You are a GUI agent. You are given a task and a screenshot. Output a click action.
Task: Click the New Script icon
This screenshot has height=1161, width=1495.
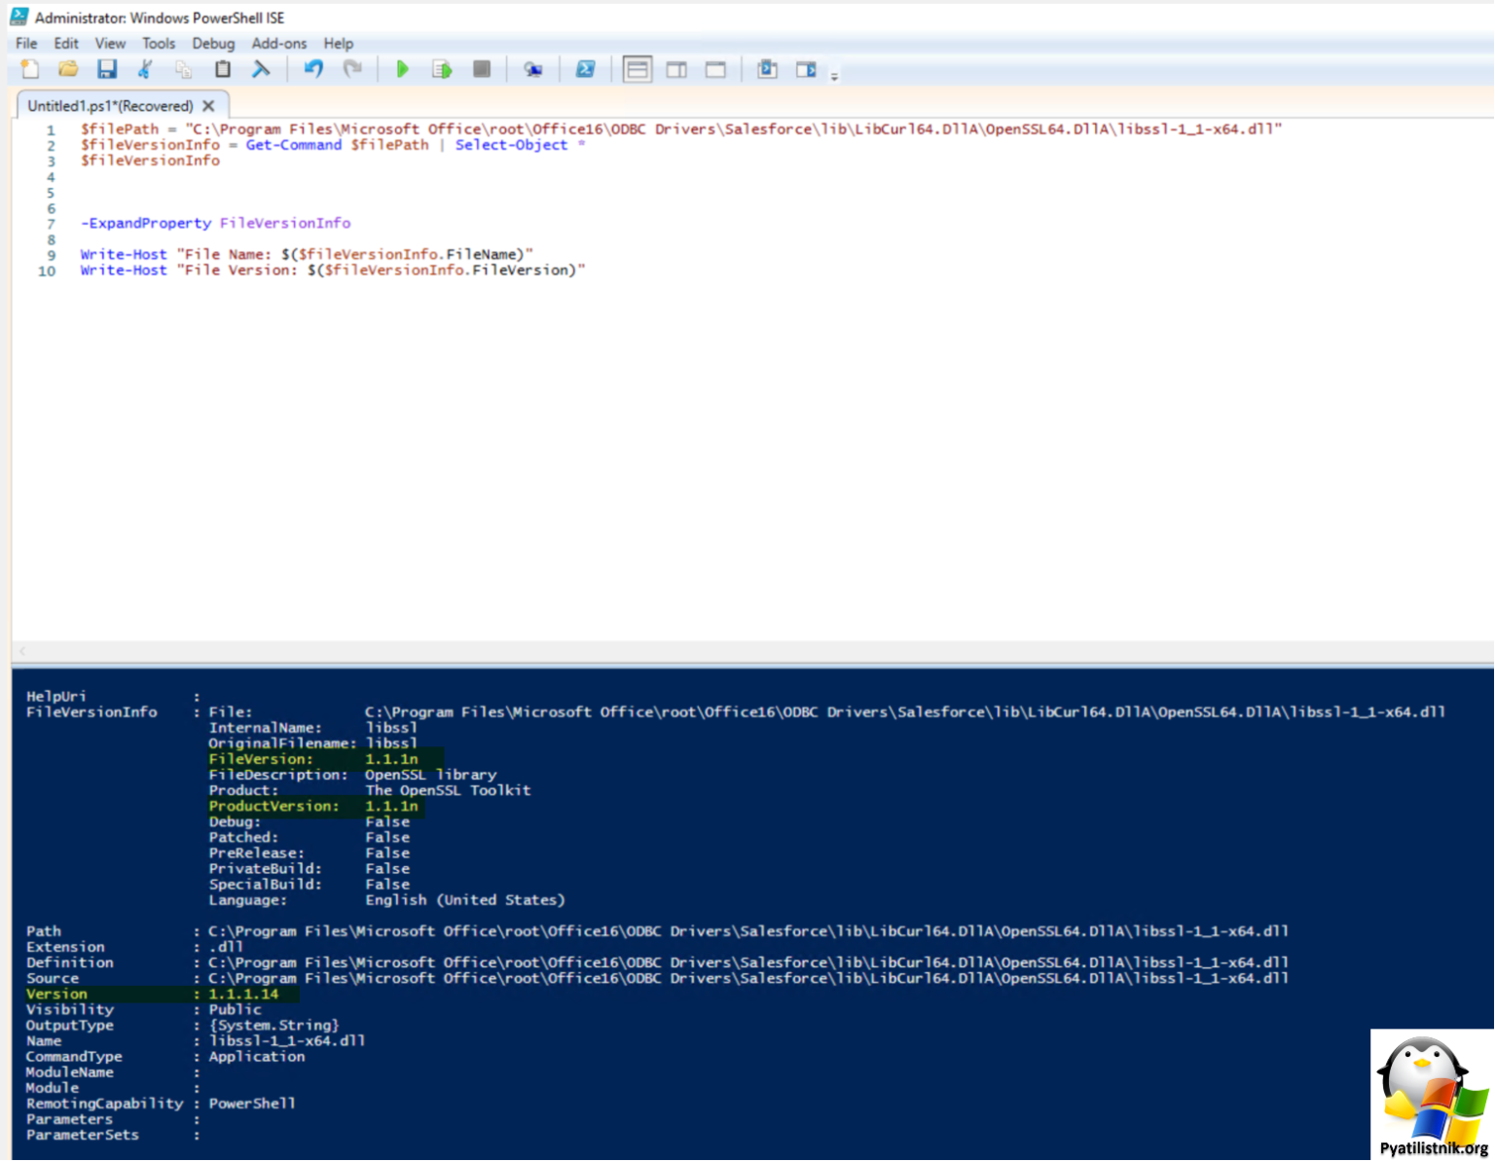(x=30, y=69)
